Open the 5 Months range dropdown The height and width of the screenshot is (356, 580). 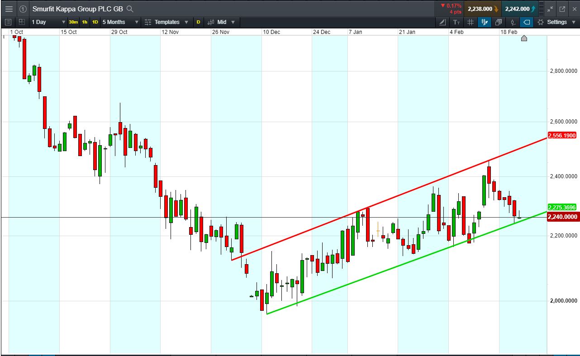pos(120,22)
